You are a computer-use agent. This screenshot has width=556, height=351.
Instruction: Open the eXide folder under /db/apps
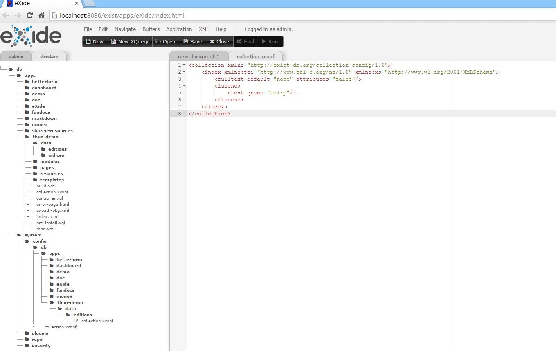click(38, 106)
